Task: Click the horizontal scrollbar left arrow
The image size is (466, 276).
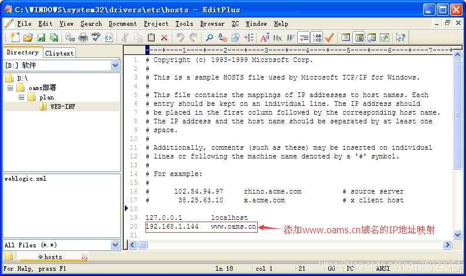Action: pos(132,244)
